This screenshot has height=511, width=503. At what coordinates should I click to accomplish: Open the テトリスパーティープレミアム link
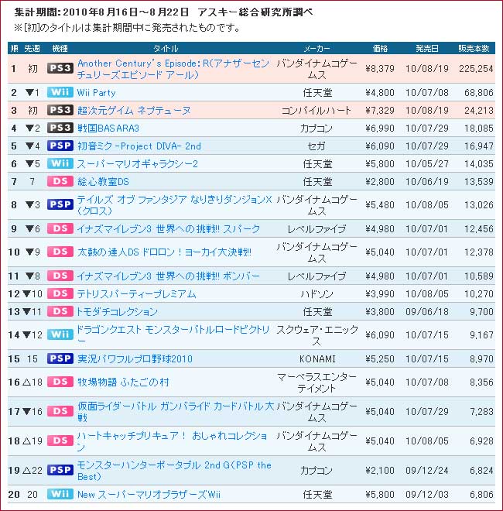click(136, 294)
